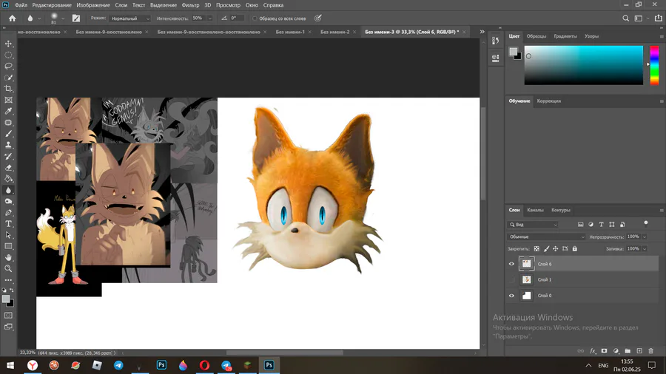Open Telegram from the Windows taskbar
Screen dimensions: 666x374
pyautogui.click(x=118, y=365)
